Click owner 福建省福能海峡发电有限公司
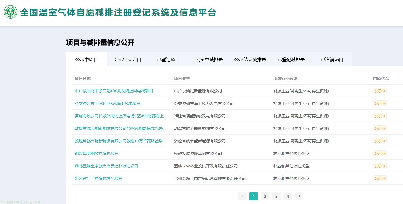Viewport: 403px width, 204px height. (200, 116)
